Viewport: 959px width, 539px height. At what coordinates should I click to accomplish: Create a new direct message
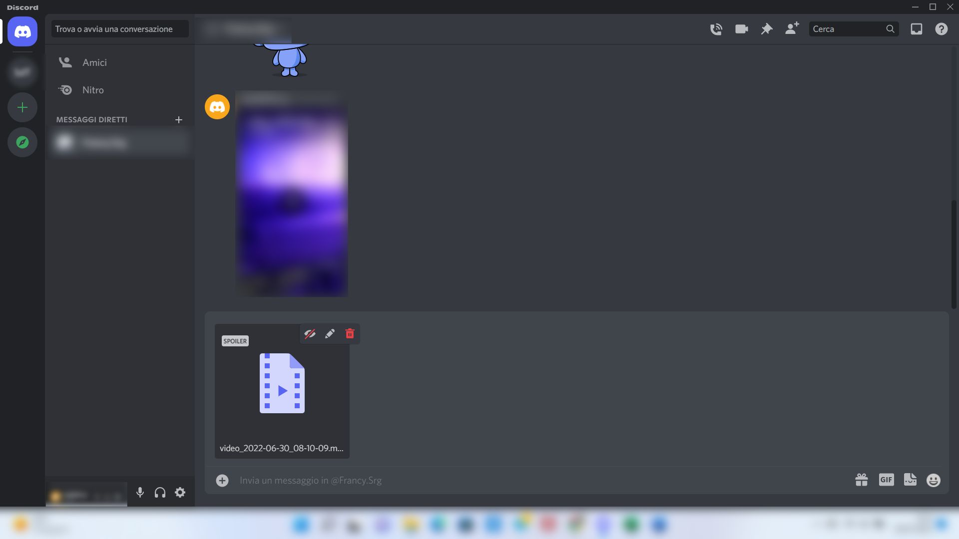pyautogui.click(x=179, y=120)
